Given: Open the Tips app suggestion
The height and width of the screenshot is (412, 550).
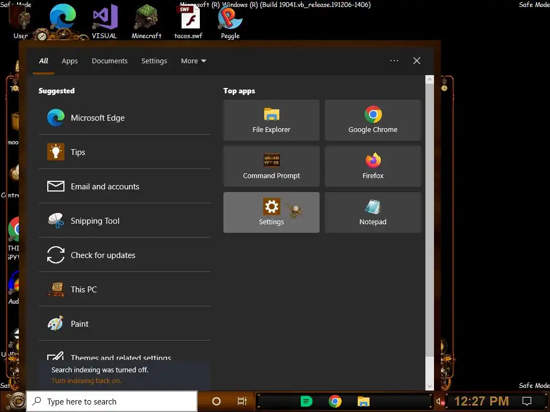Looking at the screenshot, I should click(x=124, y=152).
